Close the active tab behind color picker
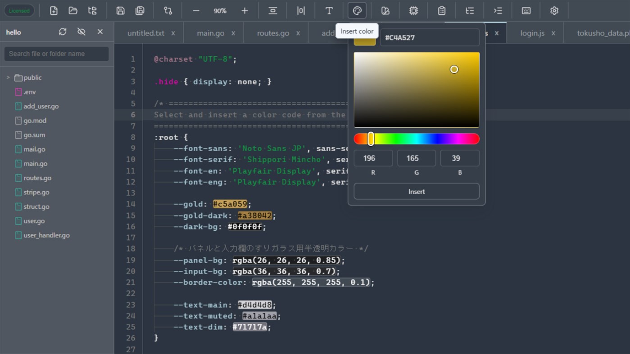Screen dimensions: 630x354 497,33
